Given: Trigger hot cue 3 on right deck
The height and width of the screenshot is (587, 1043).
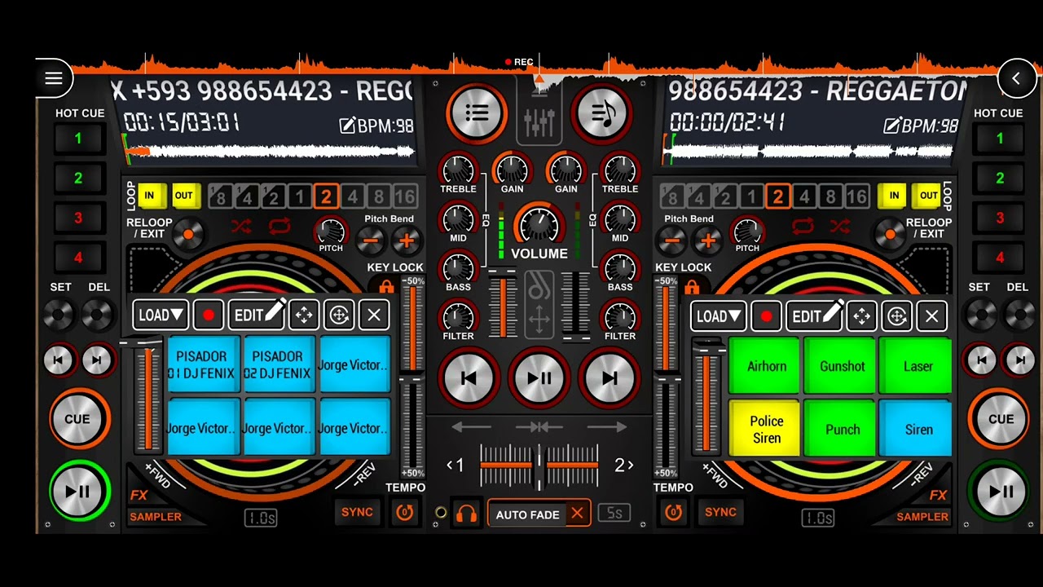Looking at the screenshot, I should (1000, 218).
